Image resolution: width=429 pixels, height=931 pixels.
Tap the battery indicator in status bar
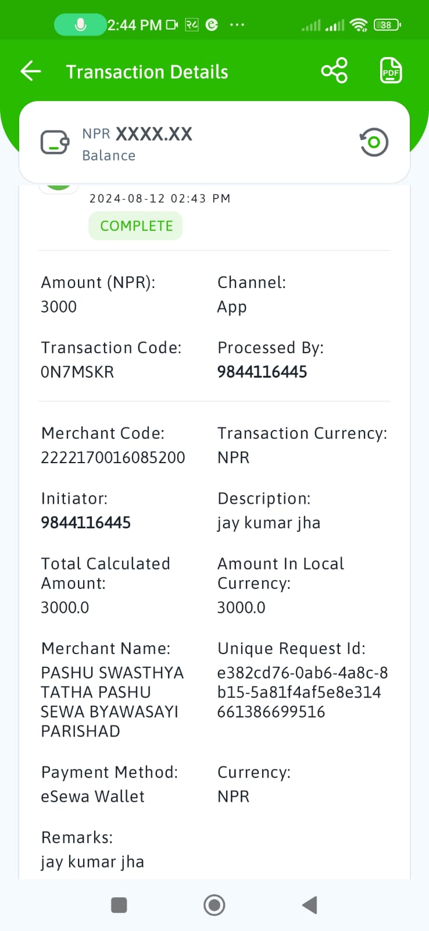pyautogui.click(x=387, y=24)
